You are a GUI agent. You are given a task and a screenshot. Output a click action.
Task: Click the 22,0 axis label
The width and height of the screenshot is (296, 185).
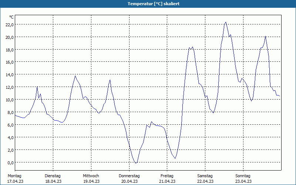[x=10, y=25]
